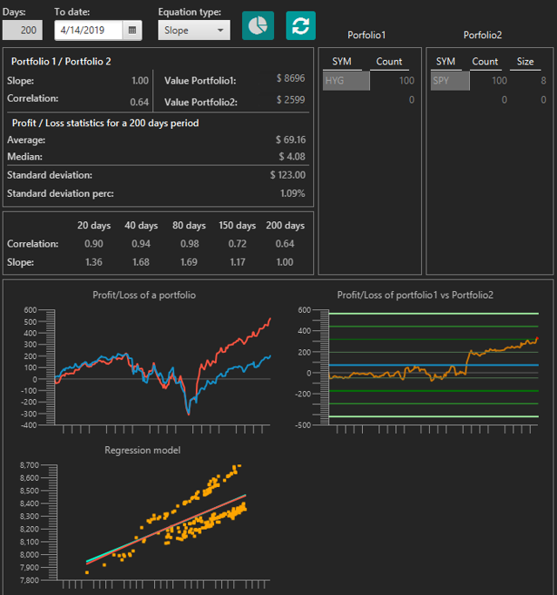Click the Average value $ 69.16
Viewport: 557px width, 595px height.
pos(291,139)
